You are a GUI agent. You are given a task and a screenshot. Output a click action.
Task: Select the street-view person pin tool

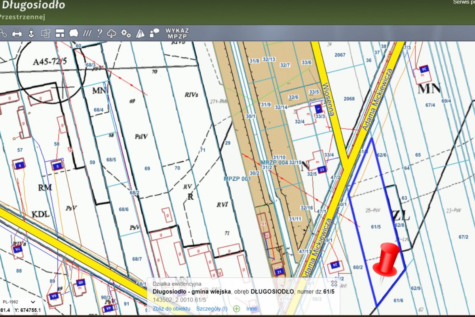tap(31, 33)
